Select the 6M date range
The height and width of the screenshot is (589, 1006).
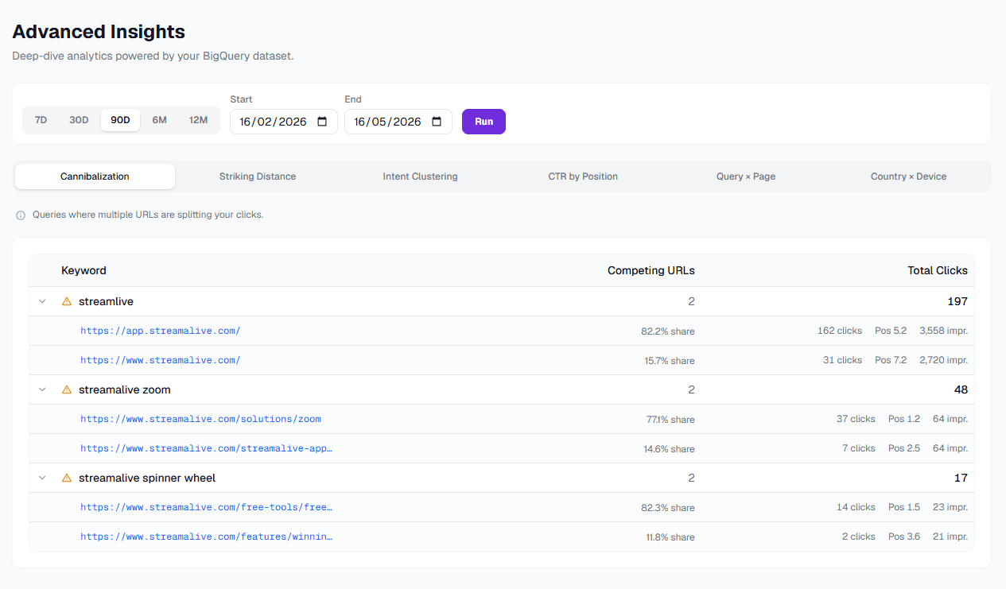[160, 120]
